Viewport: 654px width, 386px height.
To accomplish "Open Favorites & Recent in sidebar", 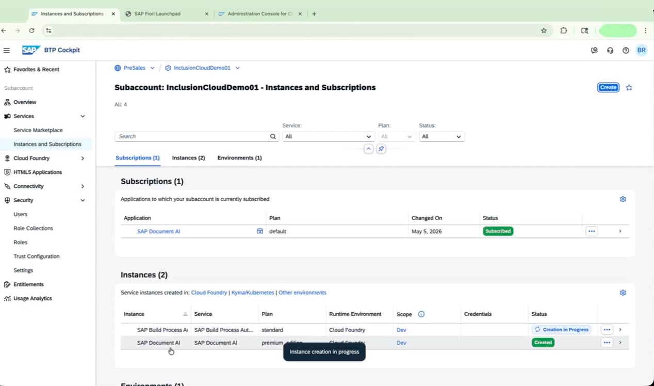I will tap(36, 69).
